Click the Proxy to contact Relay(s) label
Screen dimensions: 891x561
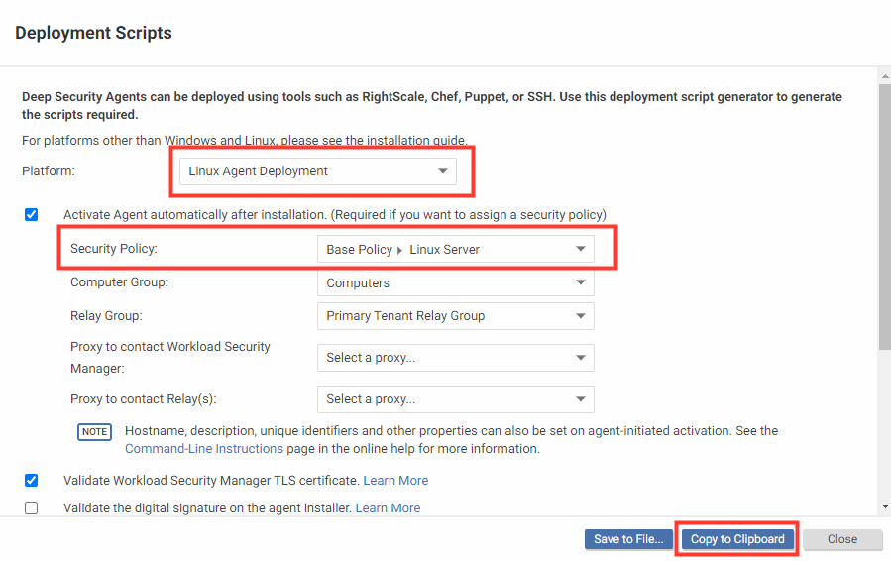[143, 399]
